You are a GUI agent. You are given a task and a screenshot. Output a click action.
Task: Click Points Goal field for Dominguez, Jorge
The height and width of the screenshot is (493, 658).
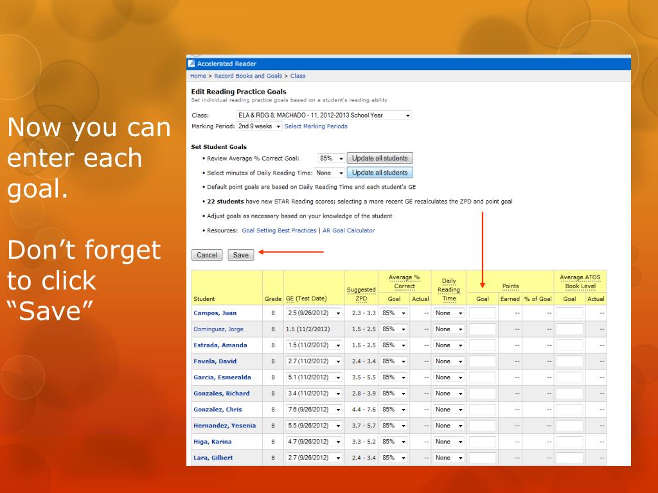pyautogui.click(x=483, y=329)
